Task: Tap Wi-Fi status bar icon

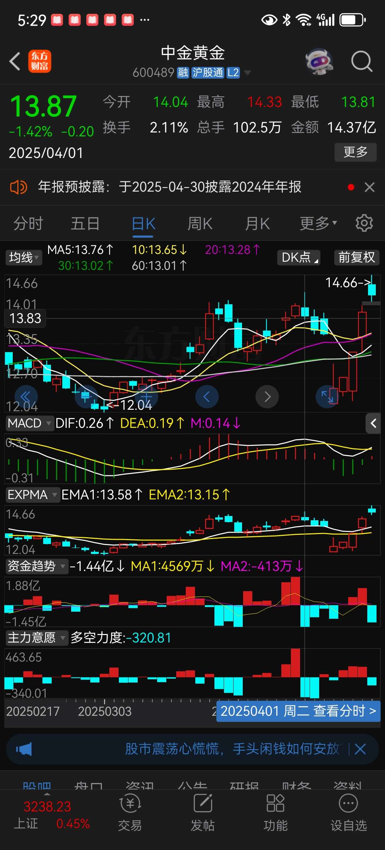Action: (x=304, y=20)
